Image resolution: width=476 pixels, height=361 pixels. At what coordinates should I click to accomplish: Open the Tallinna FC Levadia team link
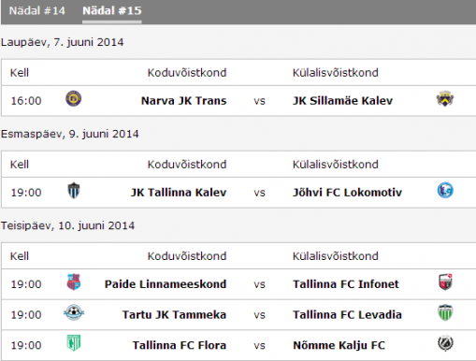tap(347, 314)
